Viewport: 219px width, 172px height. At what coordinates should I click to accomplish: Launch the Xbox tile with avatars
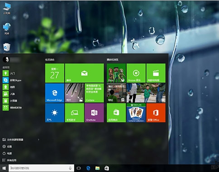coord(116,73)
